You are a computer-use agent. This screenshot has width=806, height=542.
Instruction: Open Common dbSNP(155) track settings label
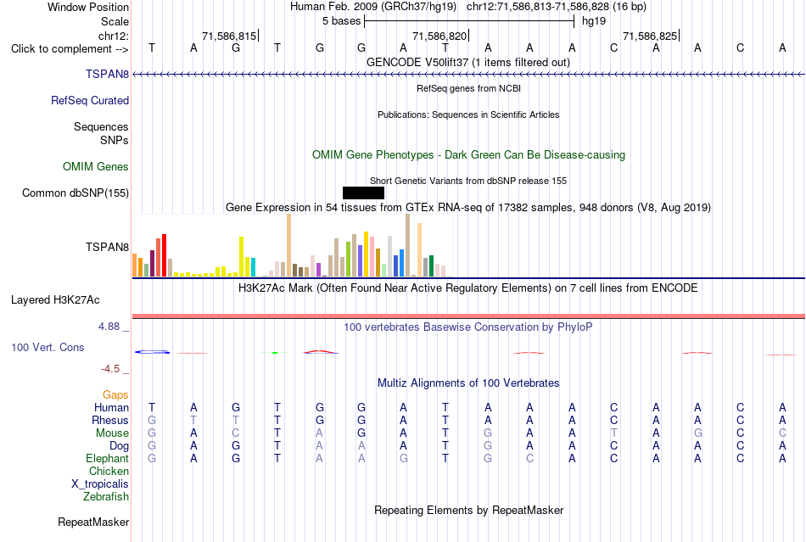click(76, 193)
